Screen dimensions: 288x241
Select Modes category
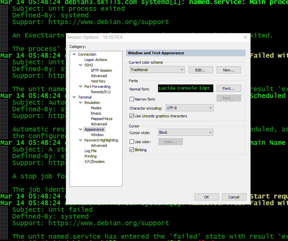pyautogui.click(x=96, y=108)
